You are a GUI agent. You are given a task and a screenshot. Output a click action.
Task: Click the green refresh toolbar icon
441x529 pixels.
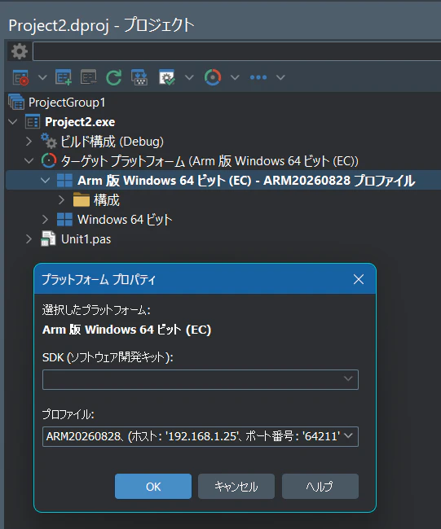pyautogui.click(x=113, y=77)
